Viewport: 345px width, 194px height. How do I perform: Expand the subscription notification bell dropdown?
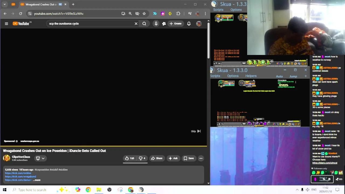pos(40,158)
